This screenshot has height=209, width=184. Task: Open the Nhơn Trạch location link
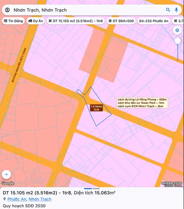[x=40, y=199]
